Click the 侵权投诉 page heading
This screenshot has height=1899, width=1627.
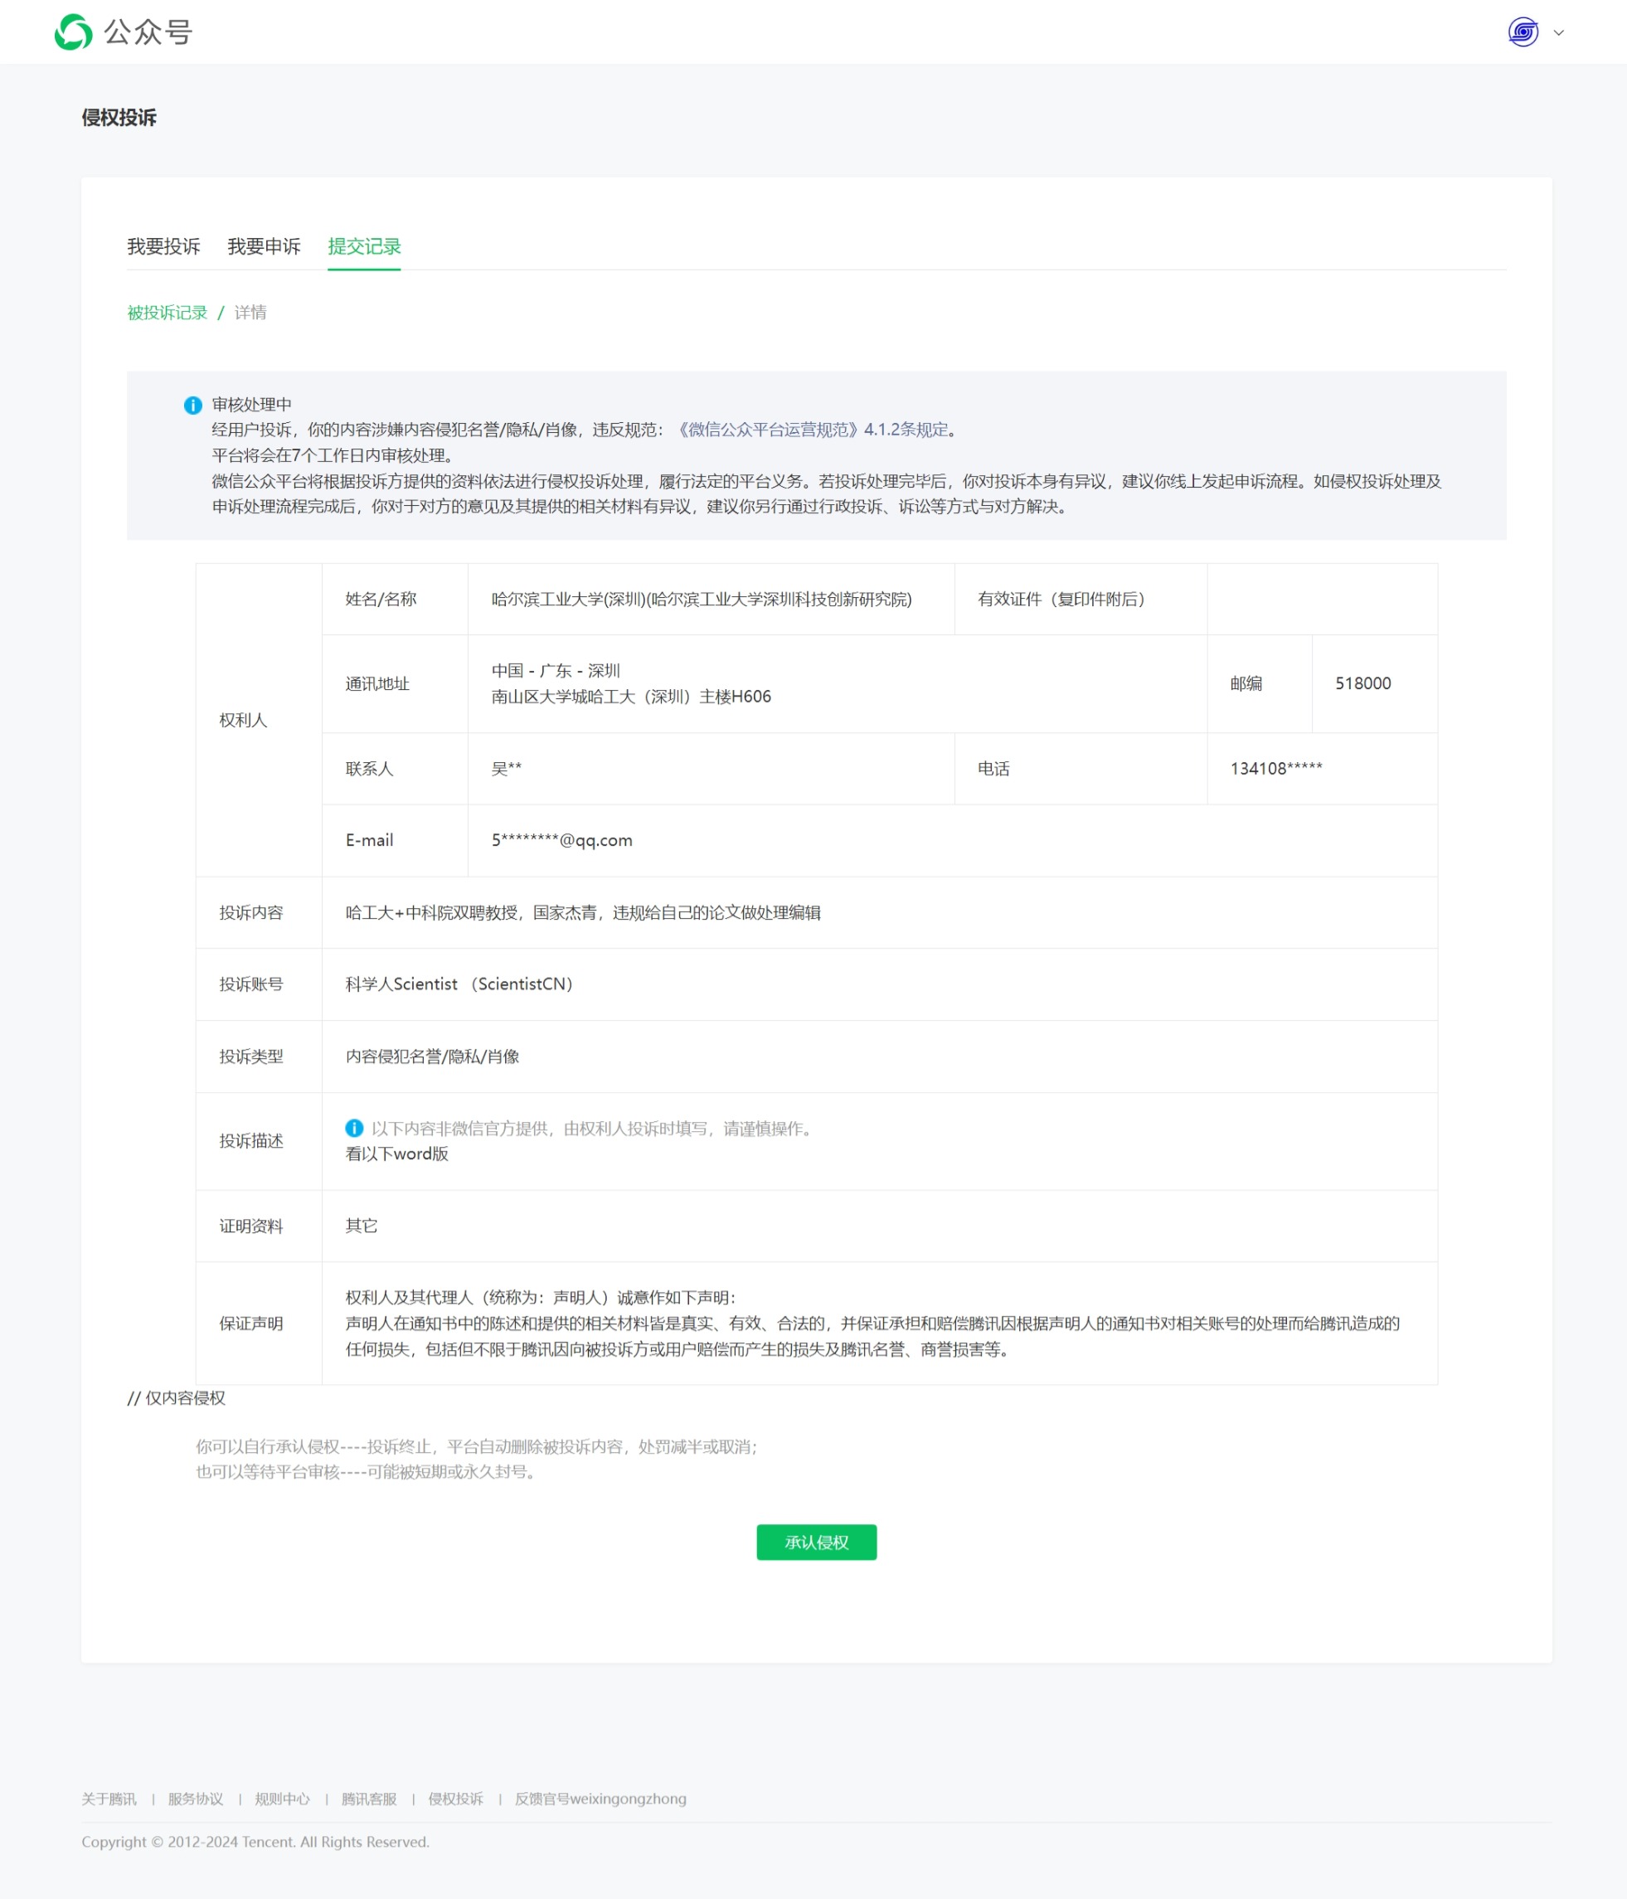119,117
